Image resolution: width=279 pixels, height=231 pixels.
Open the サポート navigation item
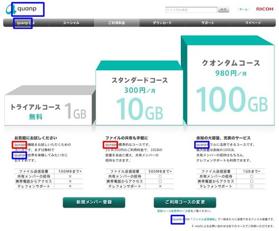tap(208, 23)
